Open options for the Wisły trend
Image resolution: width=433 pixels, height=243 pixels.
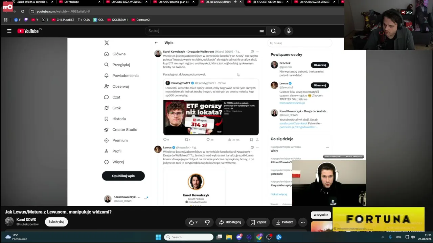pyautogui.click(x=327, y=147)
